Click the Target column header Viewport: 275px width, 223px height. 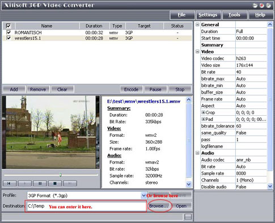144,26
